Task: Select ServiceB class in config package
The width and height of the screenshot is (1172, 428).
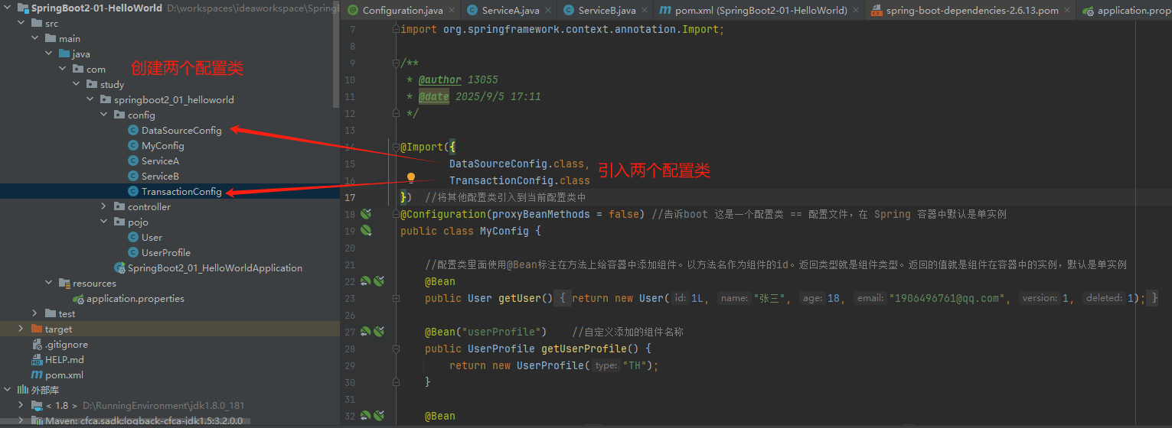Action: click(160, 176)
